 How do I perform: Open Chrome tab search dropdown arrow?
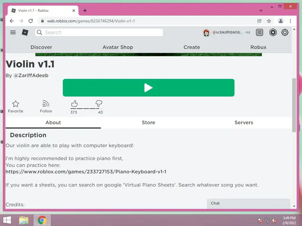(x=261, y=11)
